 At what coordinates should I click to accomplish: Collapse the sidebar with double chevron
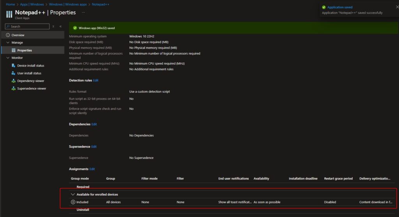pos(60,26)
